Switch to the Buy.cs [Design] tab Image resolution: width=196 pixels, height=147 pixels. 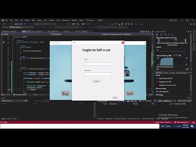53,31
